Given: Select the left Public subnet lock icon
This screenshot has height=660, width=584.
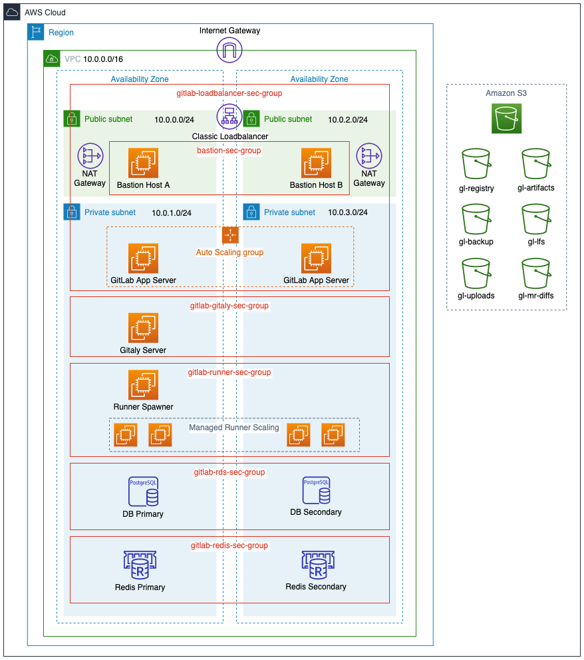Looking at the screenshot, I should point(71,119).
